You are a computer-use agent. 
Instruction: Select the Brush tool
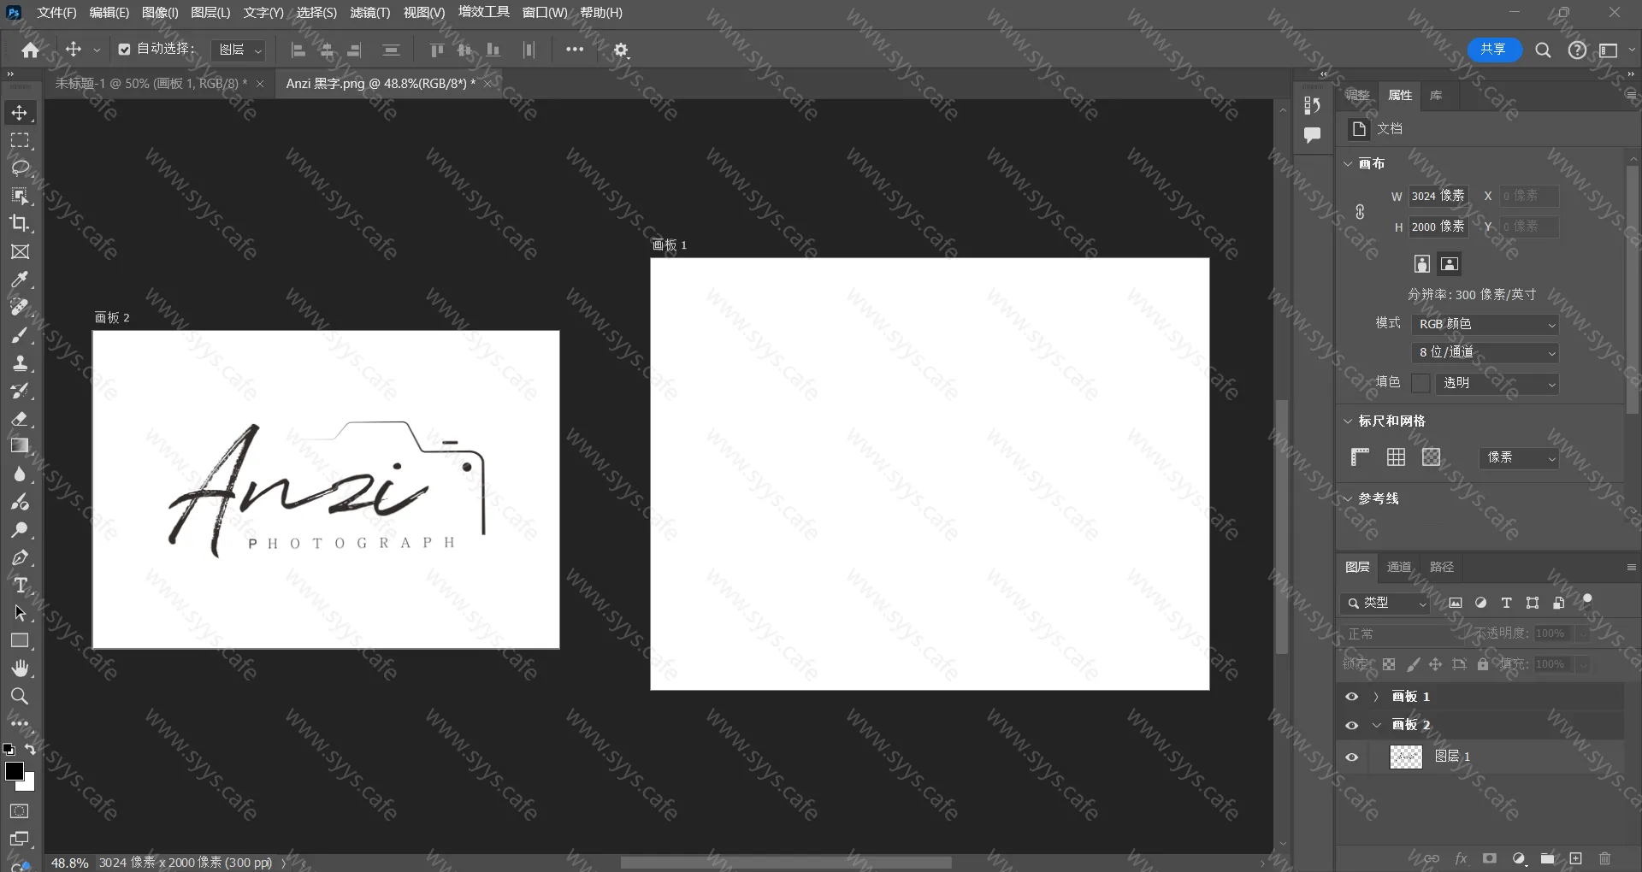20,335
